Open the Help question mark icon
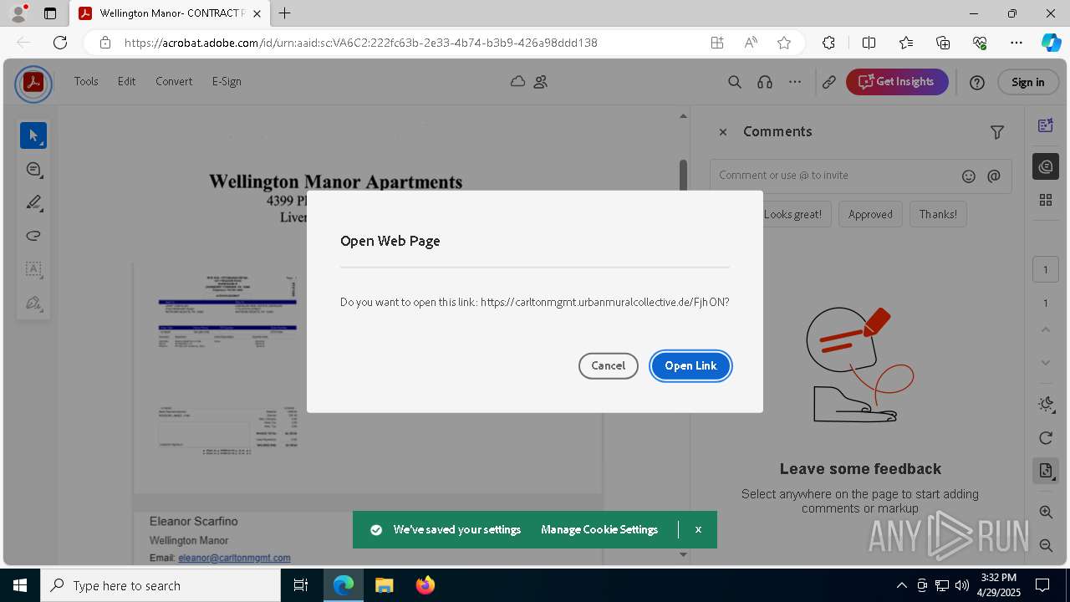Image resolution: width=1070 pixels, height=602 pixels. tap(977, 82)
